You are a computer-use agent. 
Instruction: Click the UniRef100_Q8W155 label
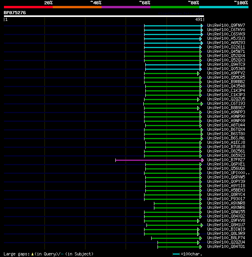tap(226, 212)
